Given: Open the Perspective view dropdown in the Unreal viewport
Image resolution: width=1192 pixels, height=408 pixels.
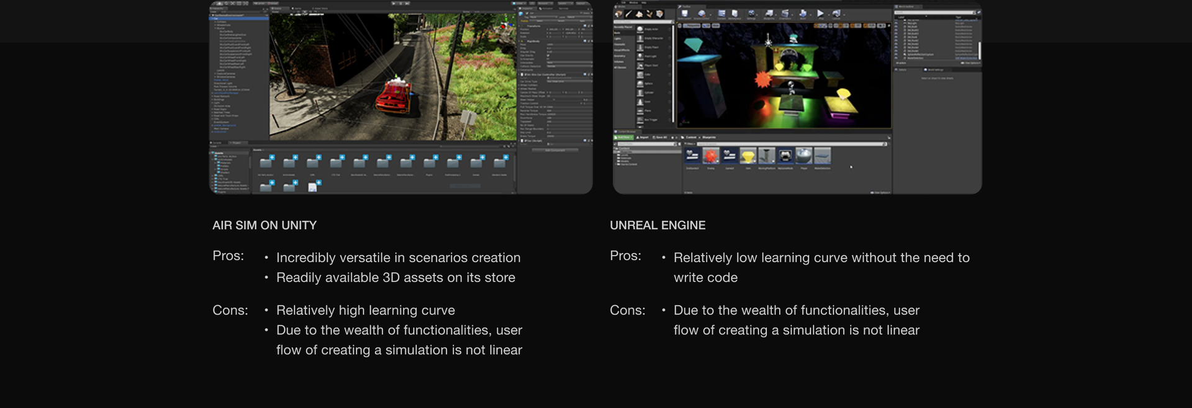Looking at the screenshot, I should tap(692, 25).
